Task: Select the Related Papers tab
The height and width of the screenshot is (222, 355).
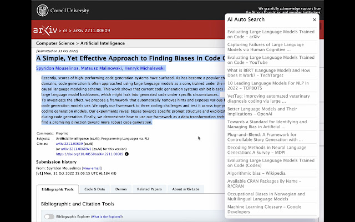Action: click(x=149, y=189)
